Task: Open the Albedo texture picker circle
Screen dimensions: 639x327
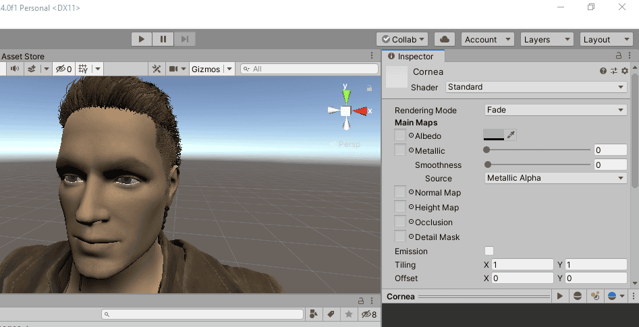Action: point(411,136)
